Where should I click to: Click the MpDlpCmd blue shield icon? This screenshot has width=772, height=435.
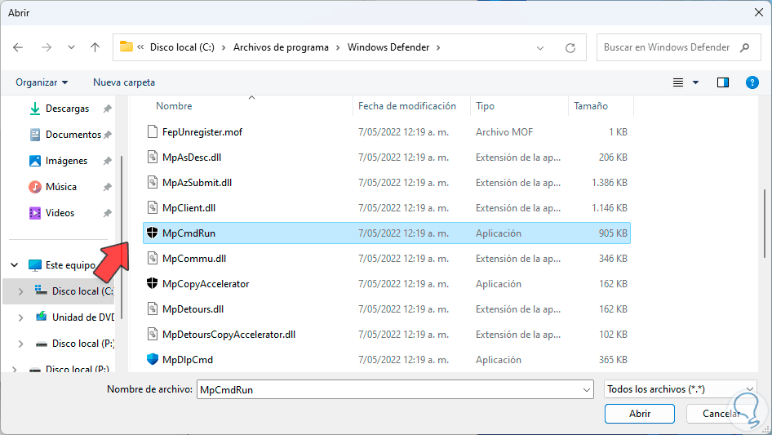point(152,359)
